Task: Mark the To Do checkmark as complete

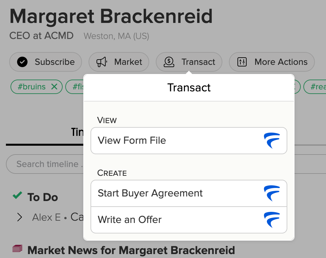Action: (x=18, y=195)
